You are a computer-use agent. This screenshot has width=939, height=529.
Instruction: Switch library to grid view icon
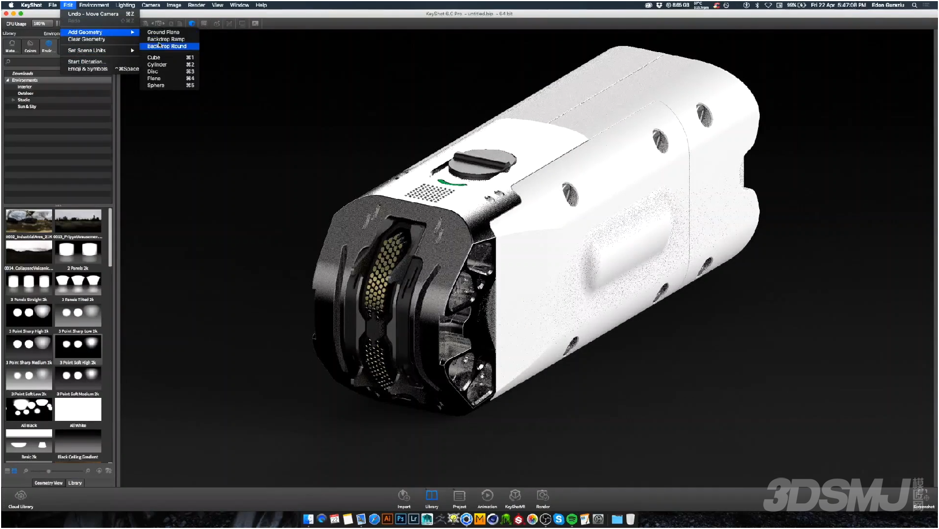[x=15, y=471]
